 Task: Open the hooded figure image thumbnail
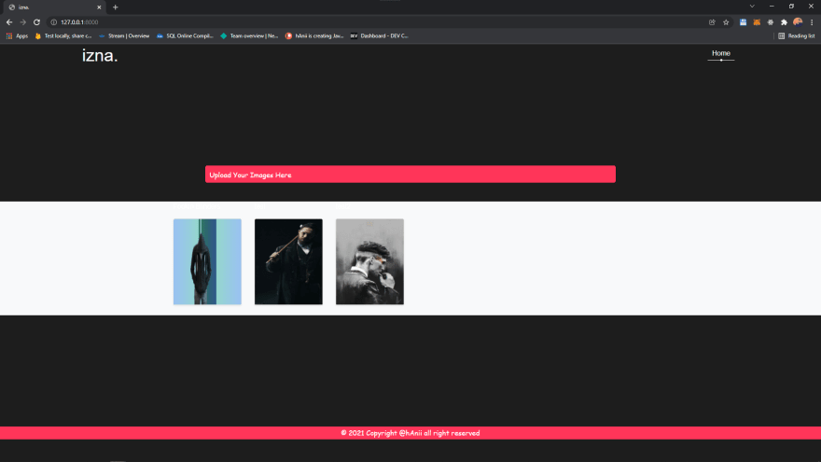tap(207, 261)
